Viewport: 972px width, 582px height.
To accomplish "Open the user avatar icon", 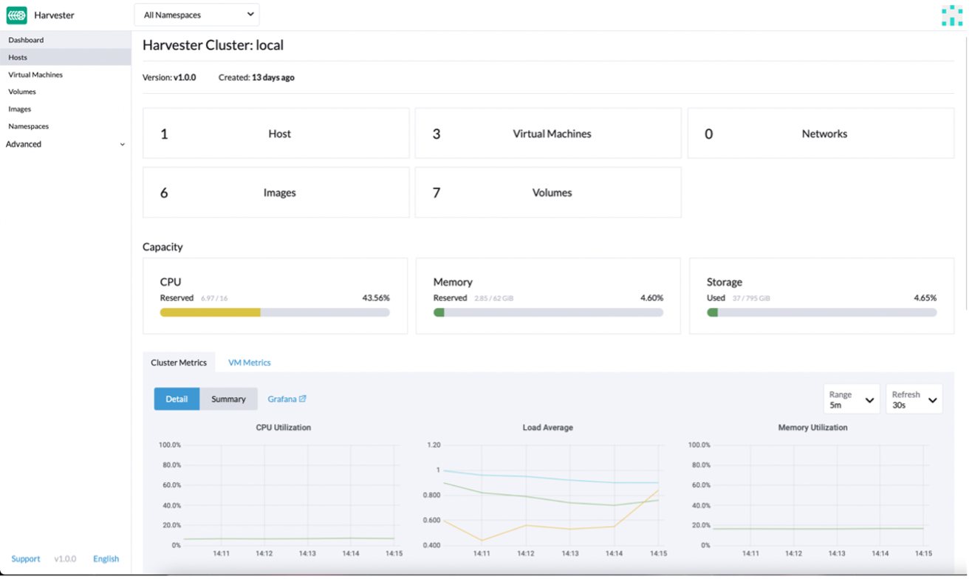I will (x=952, y=16).
